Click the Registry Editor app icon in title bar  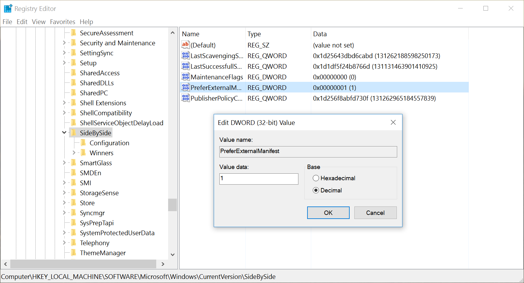click(x=8, y=8)
